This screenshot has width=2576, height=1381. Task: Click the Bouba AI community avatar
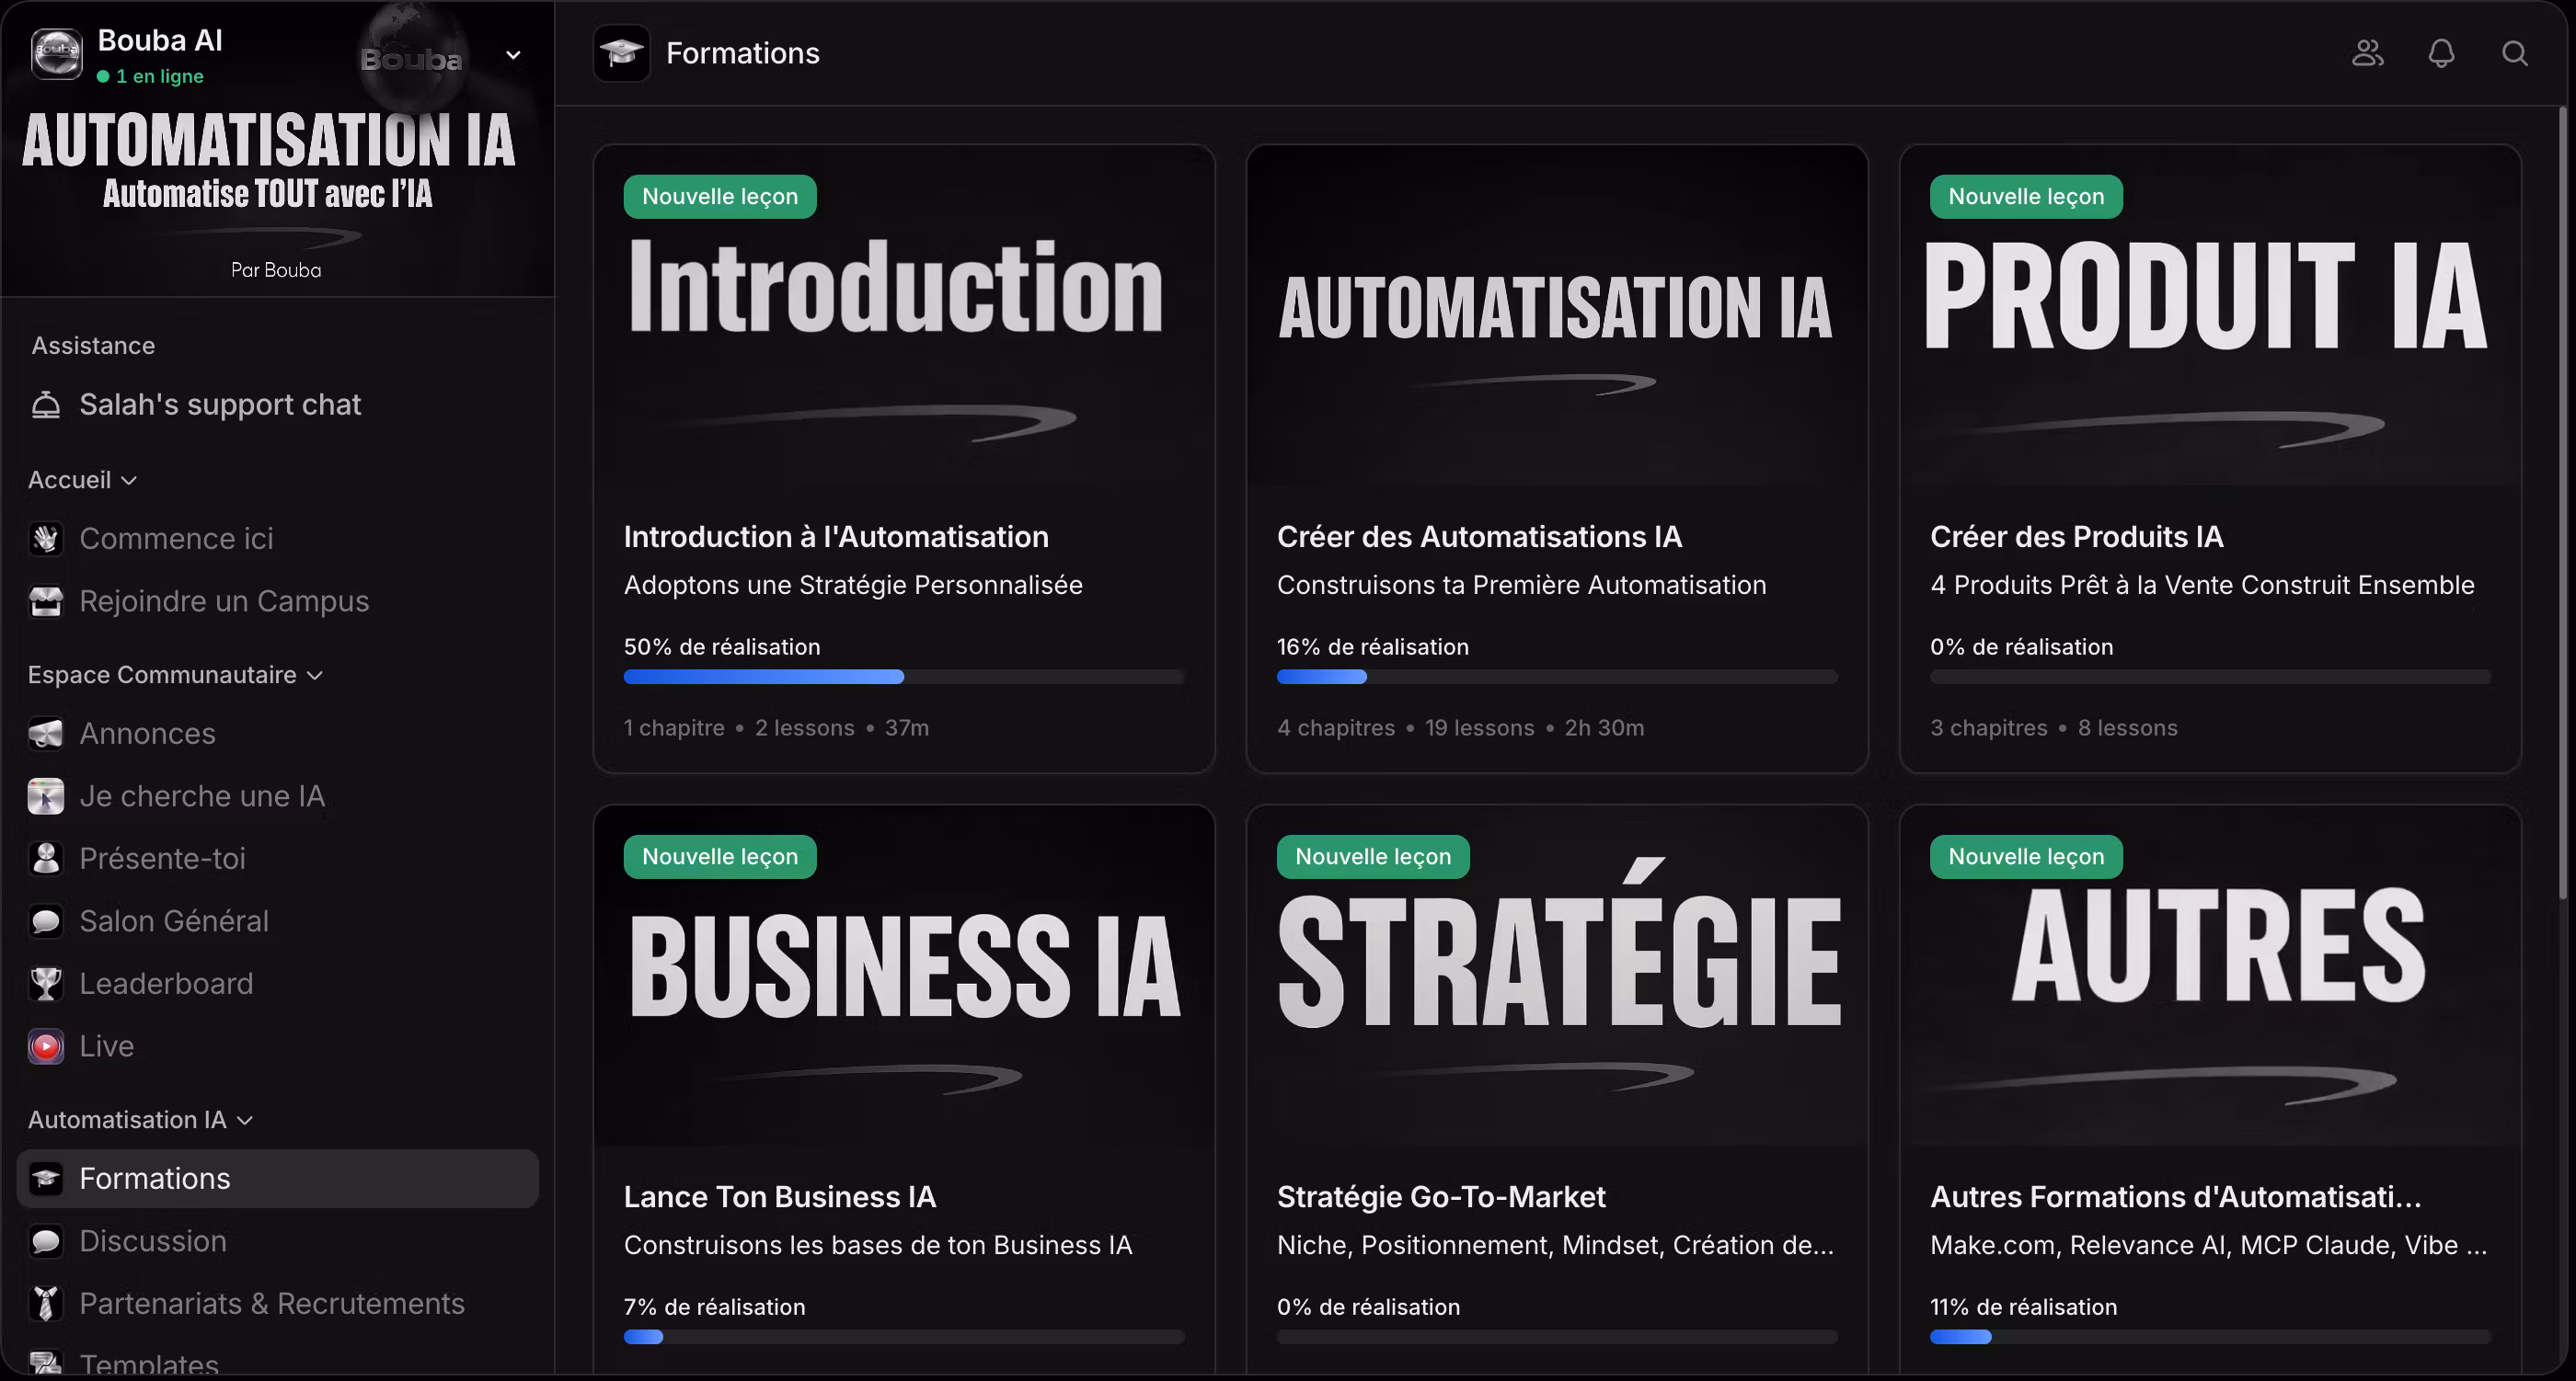coord(57,53)
